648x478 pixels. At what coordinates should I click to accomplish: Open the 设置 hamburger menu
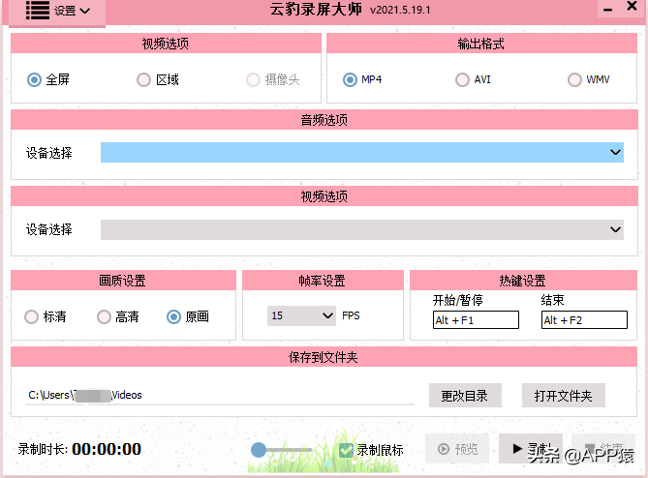56,11
